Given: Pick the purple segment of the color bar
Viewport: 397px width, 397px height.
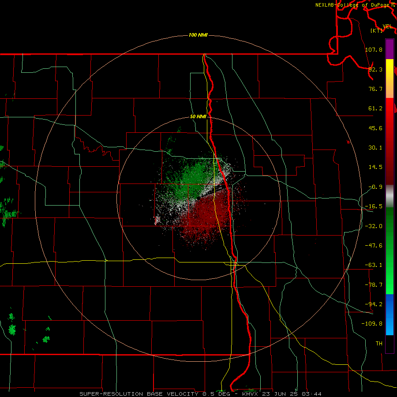Looking at the screenshot, I should 390,49.
